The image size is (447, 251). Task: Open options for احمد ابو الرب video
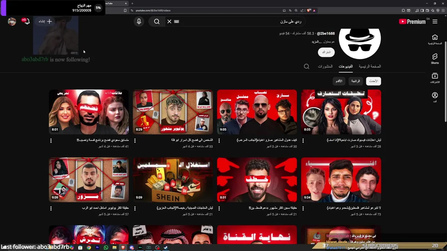pyautogui.click(x=51, y=208)
